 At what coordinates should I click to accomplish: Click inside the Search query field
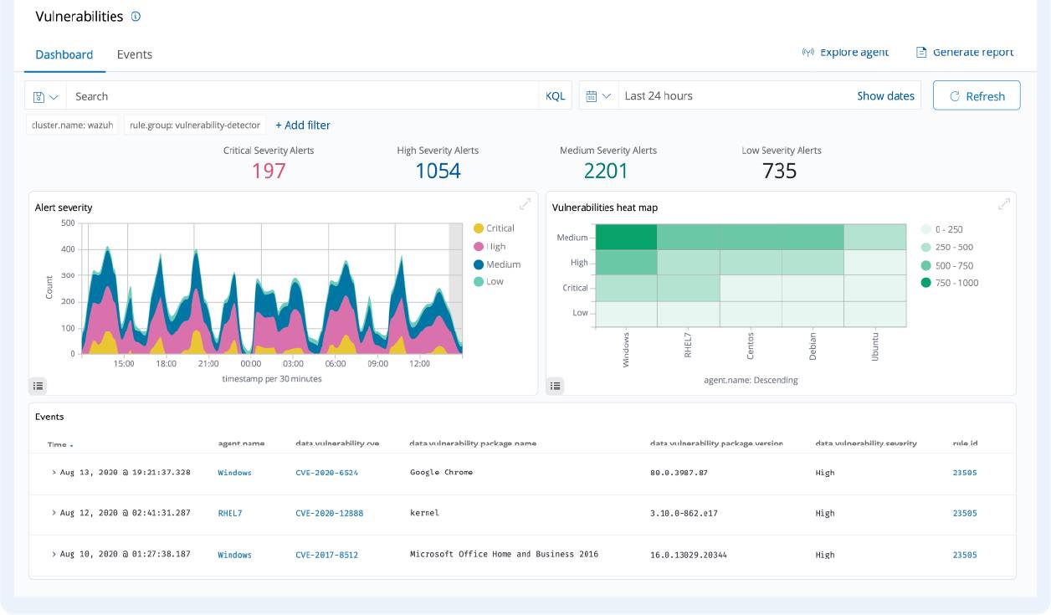(301, 96)
